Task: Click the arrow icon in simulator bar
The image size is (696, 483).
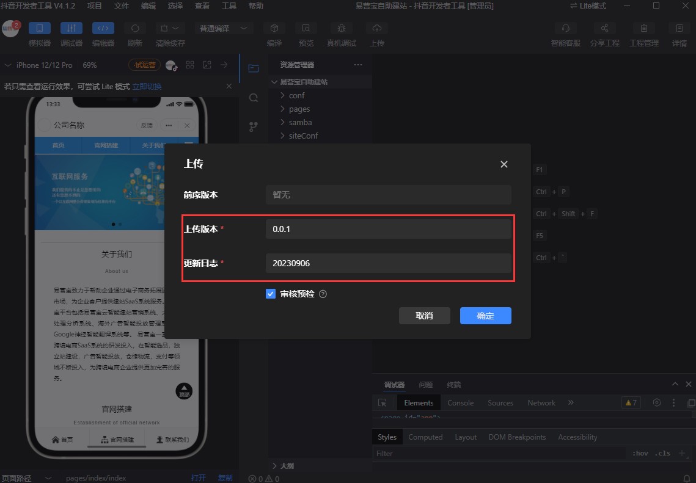Action: (x=224, y=65)
